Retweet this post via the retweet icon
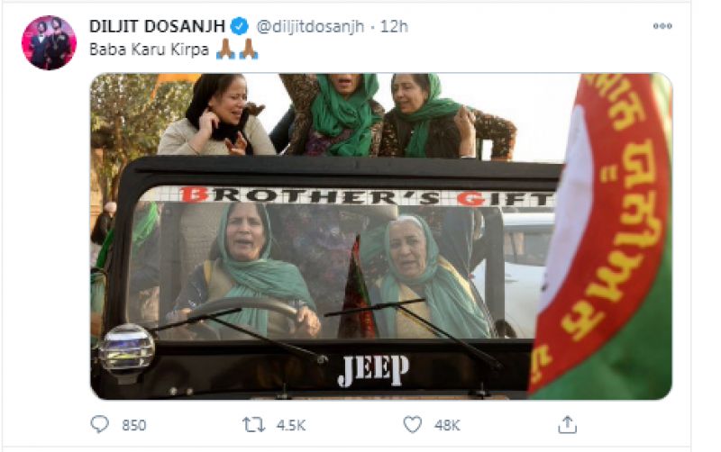The width and height of the screenshot is (721, 452). coord(254,425)
